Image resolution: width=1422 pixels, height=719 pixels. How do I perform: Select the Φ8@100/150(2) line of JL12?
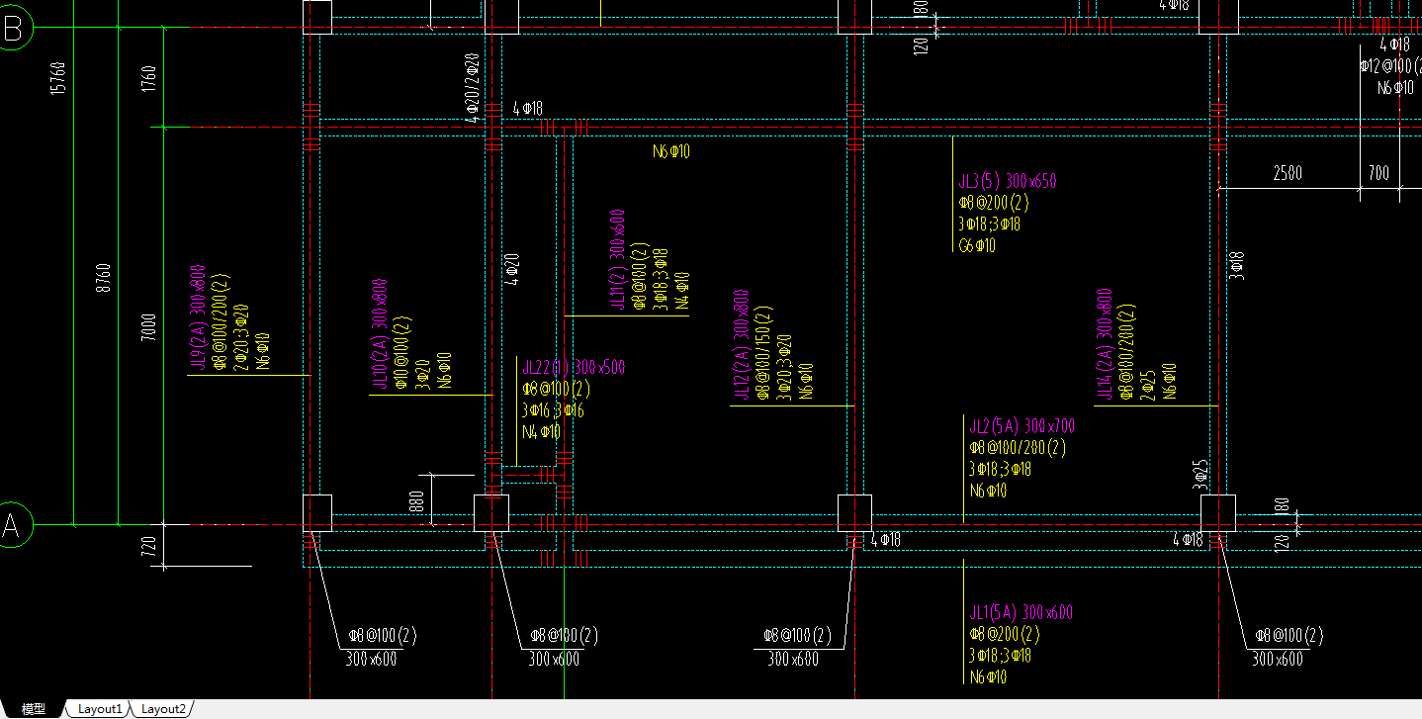762,352
